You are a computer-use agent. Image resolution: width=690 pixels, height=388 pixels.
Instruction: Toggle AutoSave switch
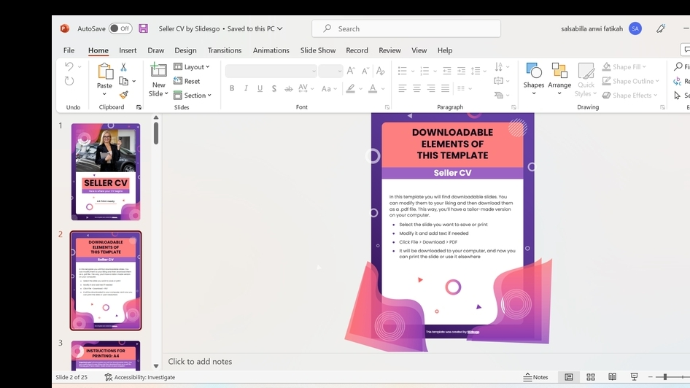[120, 28]
